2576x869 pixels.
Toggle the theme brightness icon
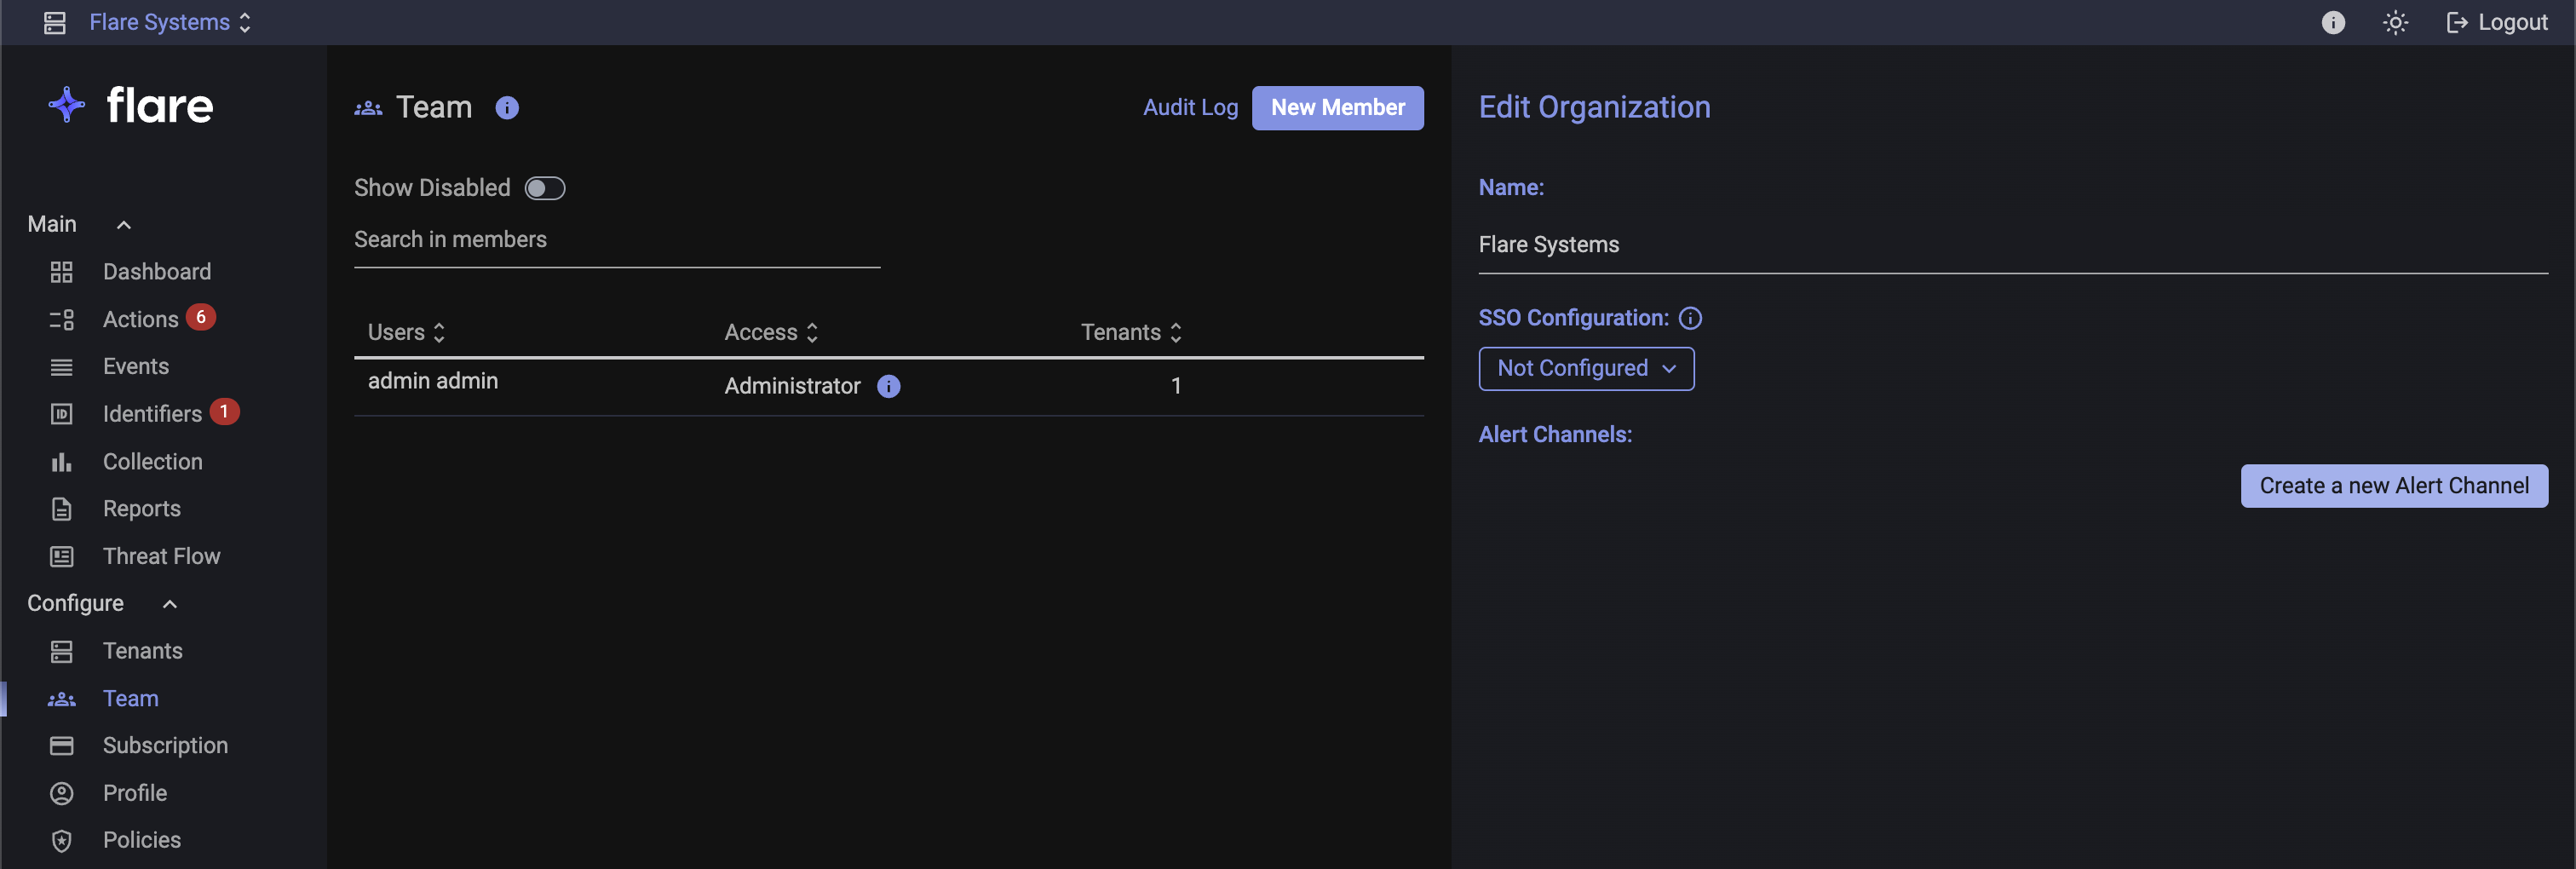[x=2395, y=22]
